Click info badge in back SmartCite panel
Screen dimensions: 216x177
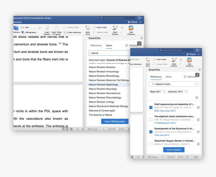tap(139, 44)
